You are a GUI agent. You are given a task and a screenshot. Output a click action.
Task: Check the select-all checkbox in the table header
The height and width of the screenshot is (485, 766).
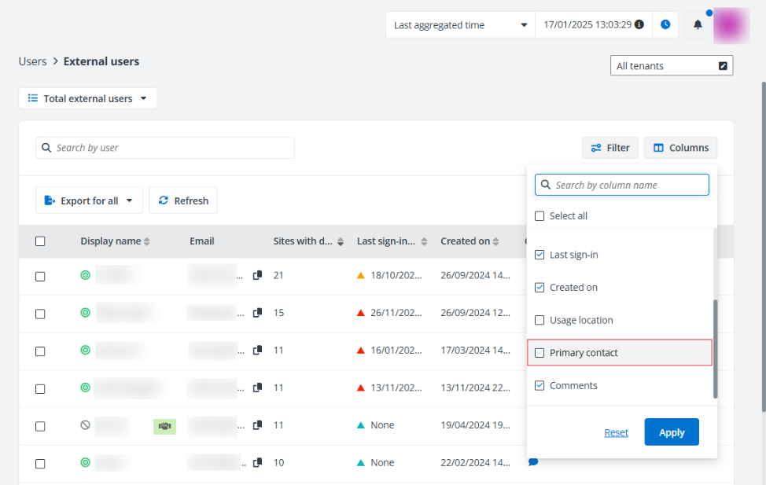[40, 241]
